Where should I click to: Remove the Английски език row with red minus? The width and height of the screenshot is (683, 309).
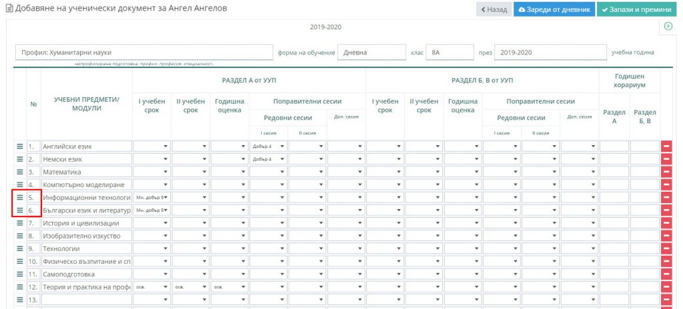click(x=666, y=147)
